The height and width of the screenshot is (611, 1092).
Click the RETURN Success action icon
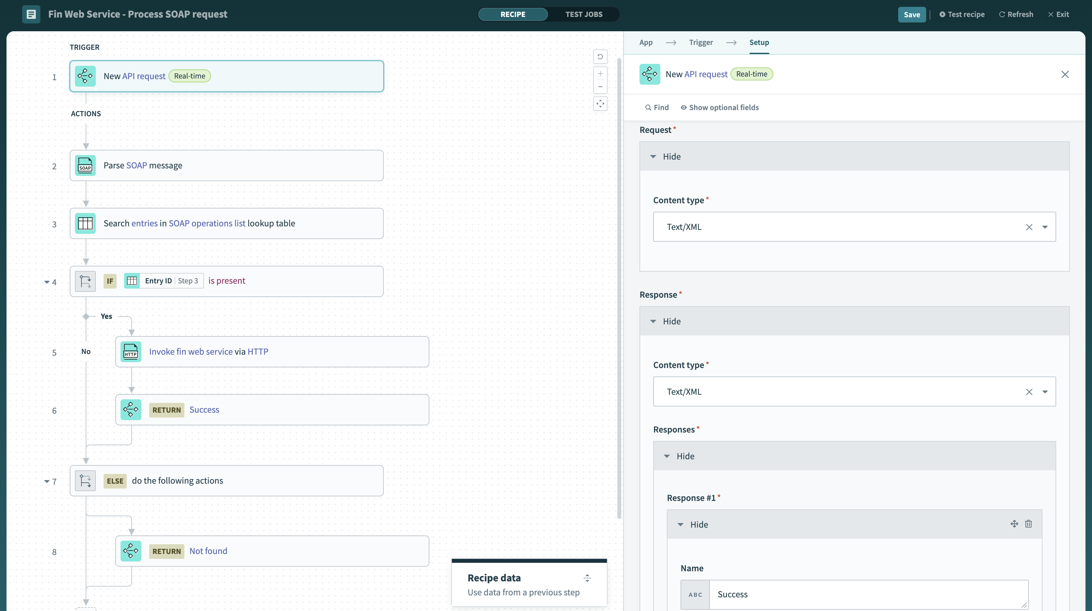point(131,409)
